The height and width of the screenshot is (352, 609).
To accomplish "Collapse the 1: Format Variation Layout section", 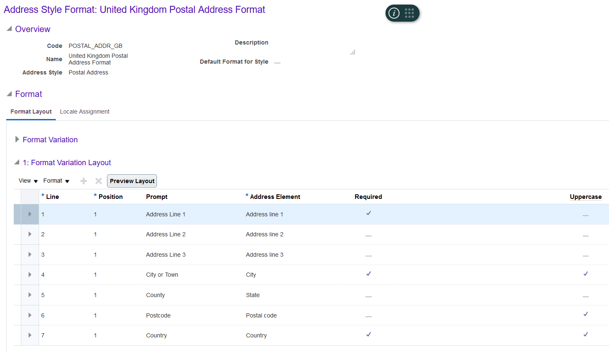I will 16,162.
